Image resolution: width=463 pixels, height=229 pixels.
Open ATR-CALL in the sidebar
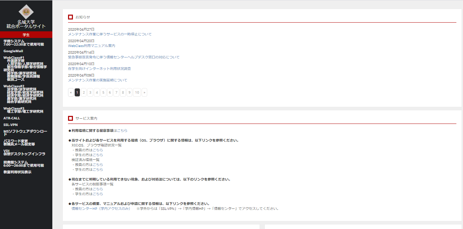pos(12,118)
